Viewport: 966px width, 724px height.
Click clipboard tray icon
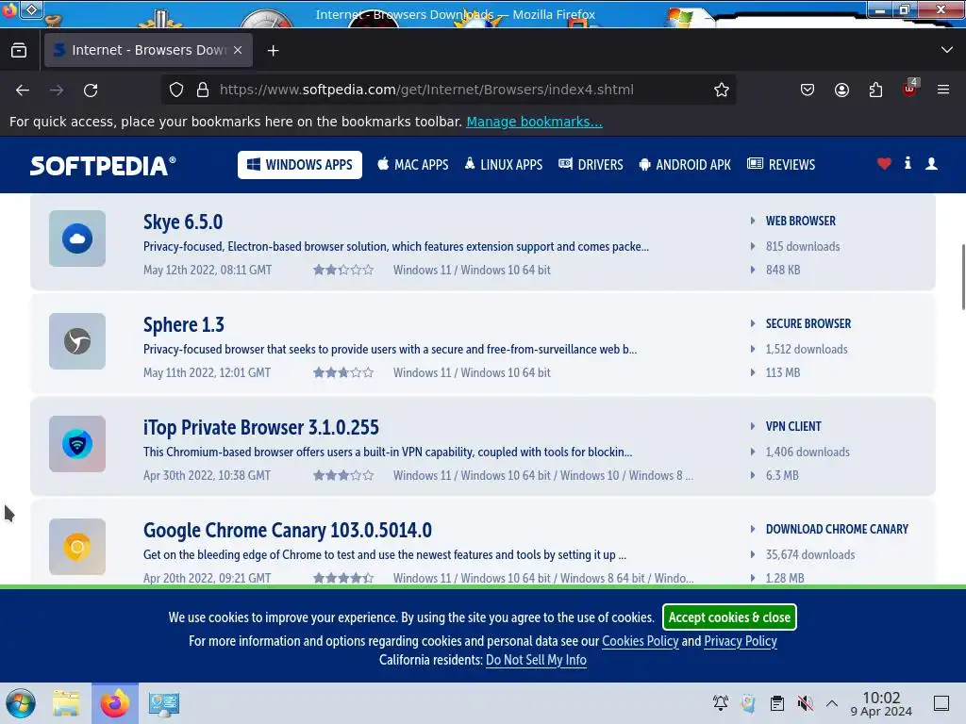coord(777,703)
